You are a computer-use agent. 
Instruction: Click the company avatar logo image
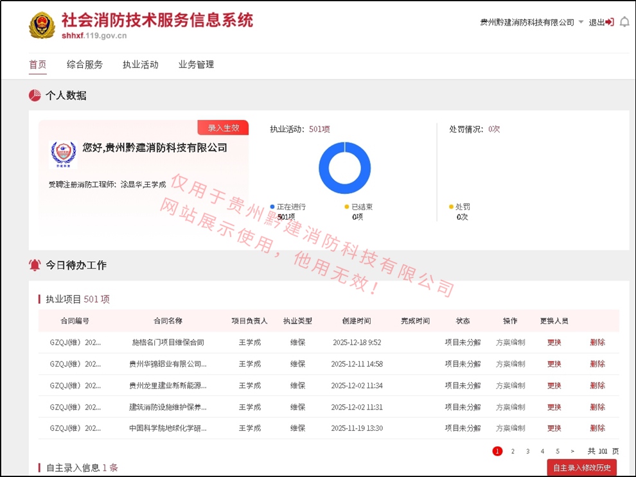click(63, 155)
